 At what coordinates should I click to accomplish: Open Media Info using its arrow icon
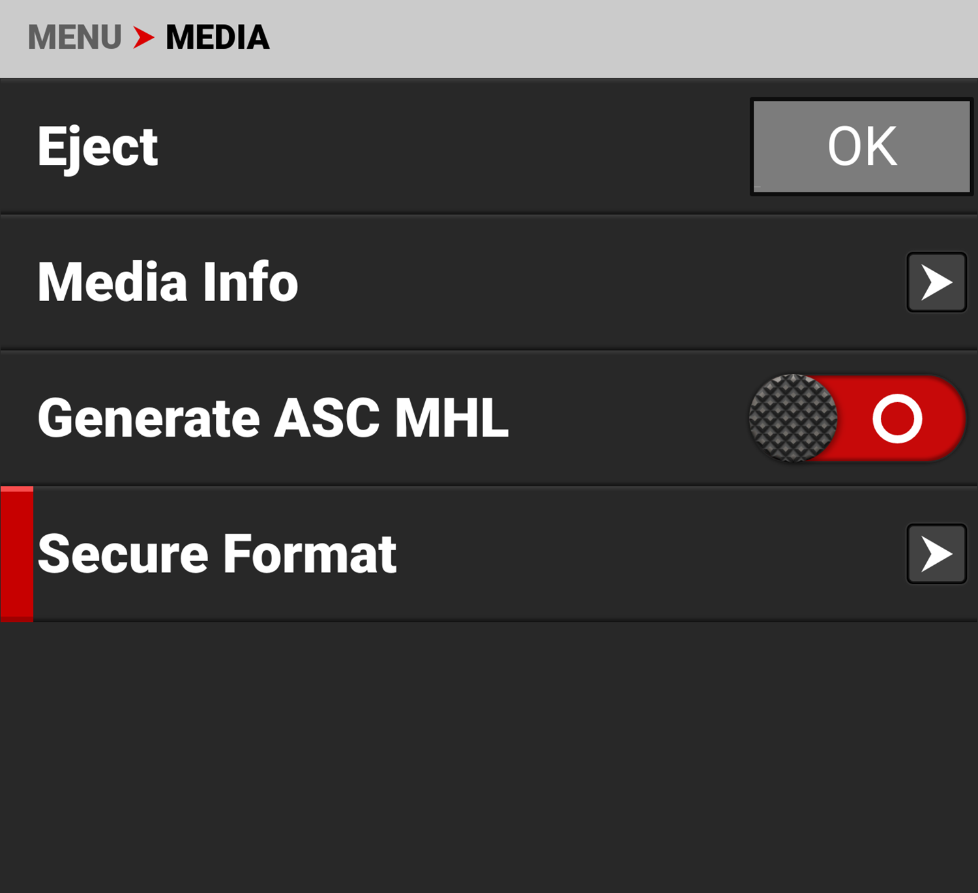click(x=936, y=282)
